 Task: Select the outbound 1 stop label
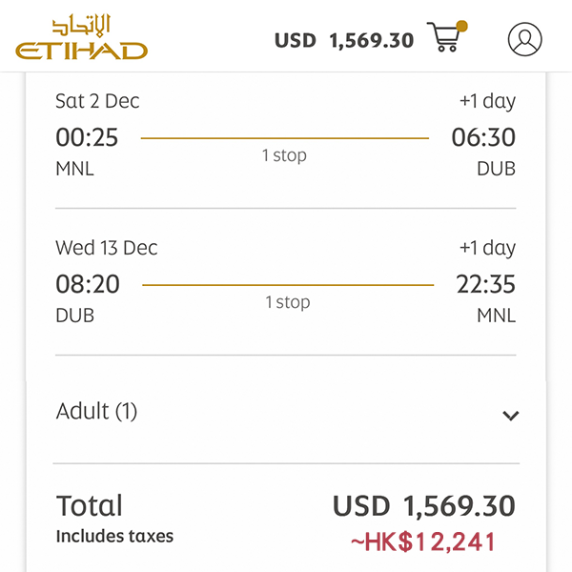284,155
